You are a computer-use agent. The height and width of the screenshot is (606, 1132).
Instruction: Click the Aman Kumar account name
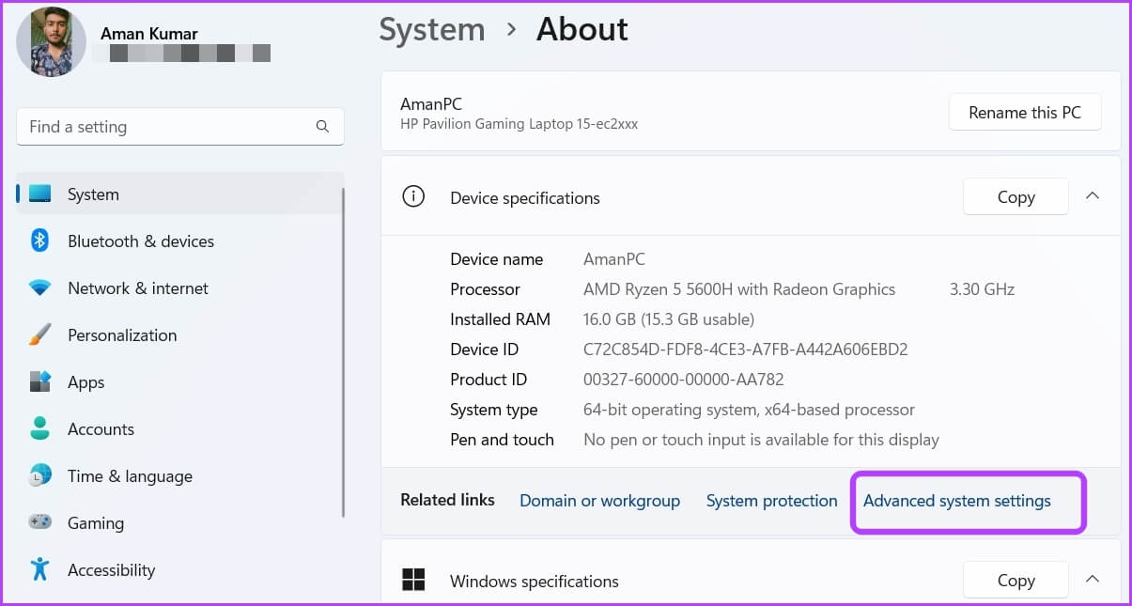pos(148,32)
